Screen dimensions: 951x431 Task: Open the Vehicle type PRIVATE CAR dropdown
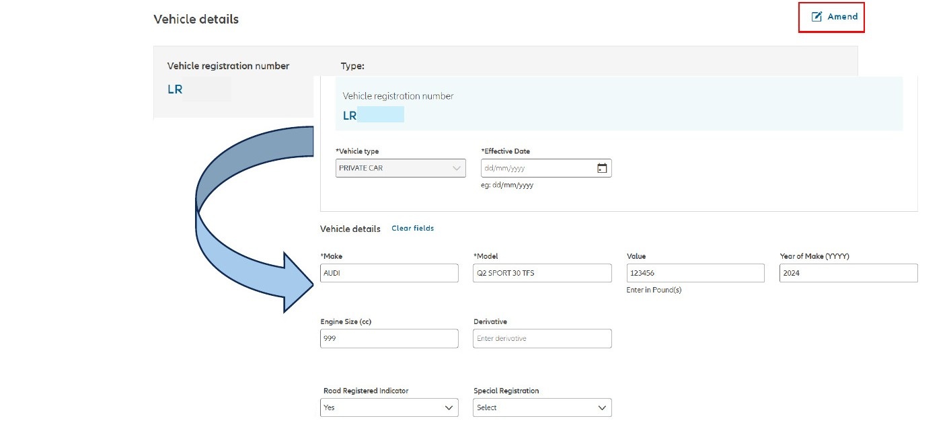[401, 168]
